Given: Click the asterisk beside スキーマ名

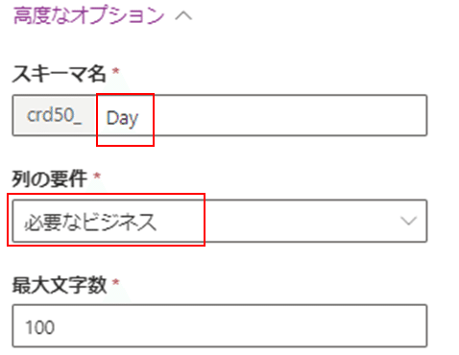Looking at the screenshot, I should [115, 71].
